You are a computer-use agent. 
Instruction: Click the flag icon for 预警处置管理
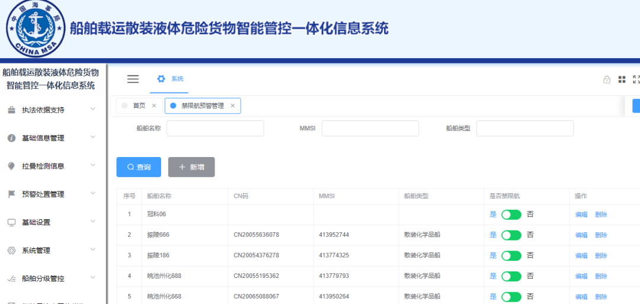pos(11,194)
